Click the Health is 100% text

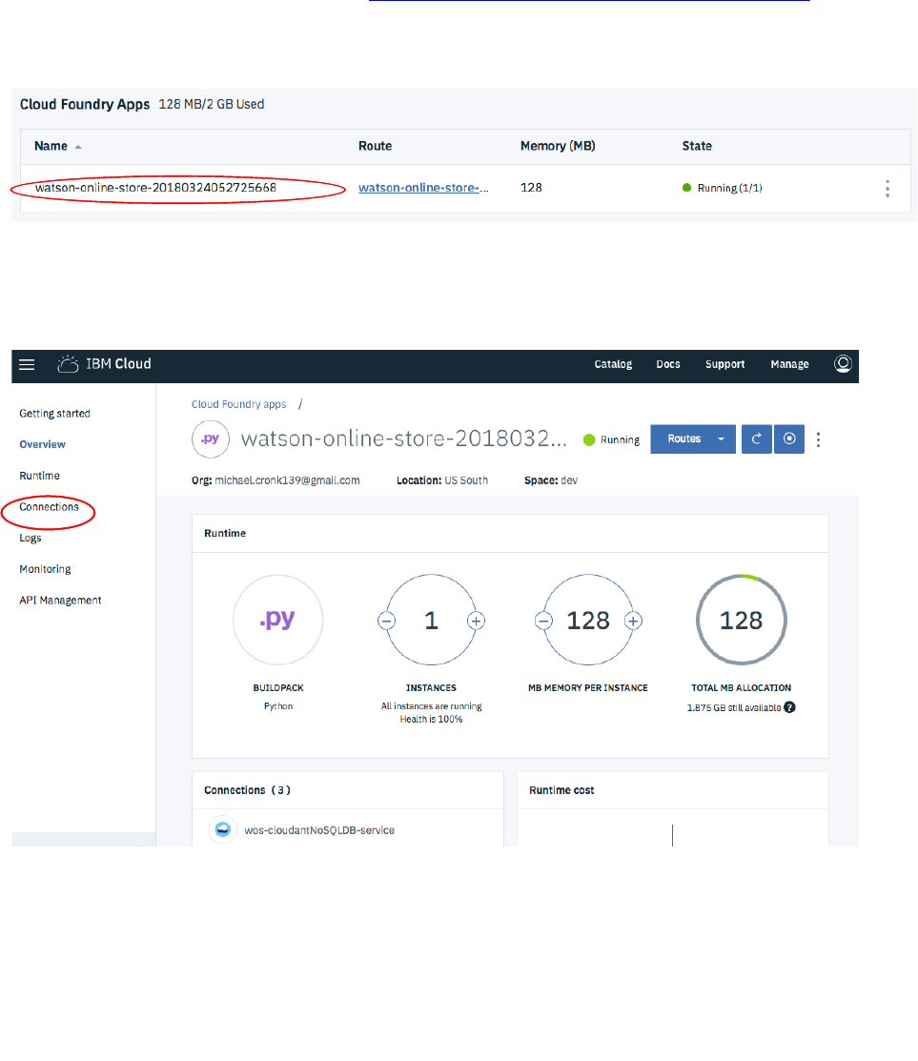click(x=432, y=720)
